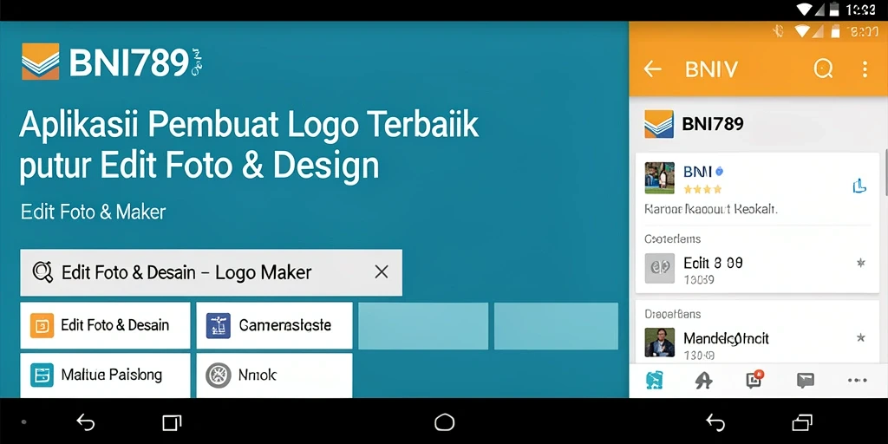The width and height of the screenshot is (888, 444).
Task: Tap the first empty light-blue tile
Action: point(423,326)
